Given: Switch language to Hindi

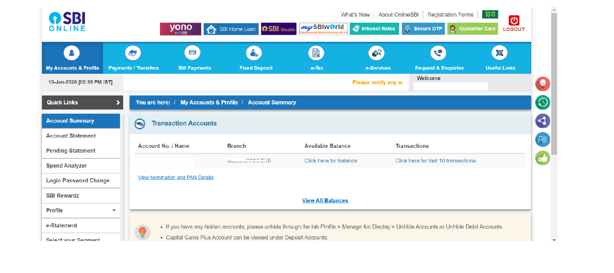Looking at the screenshot, I should point(490,14).
